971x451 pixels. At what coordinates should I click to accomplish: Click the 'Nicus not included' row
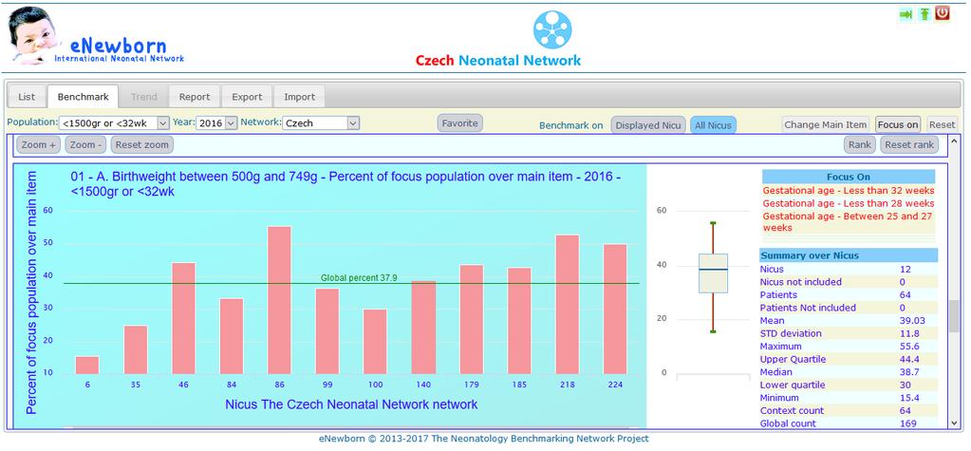pyautogui.click(x=849, y=282)
